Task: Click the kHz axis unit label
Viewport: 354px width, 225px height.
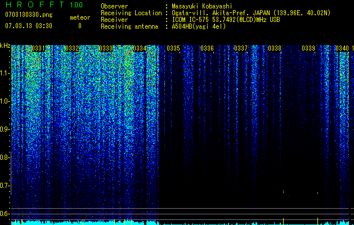Action: click(5, 46)
